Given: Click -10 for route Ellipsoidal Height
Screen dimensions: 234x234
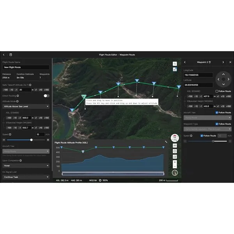Looking at the screenshot, I should pos(15,128).
